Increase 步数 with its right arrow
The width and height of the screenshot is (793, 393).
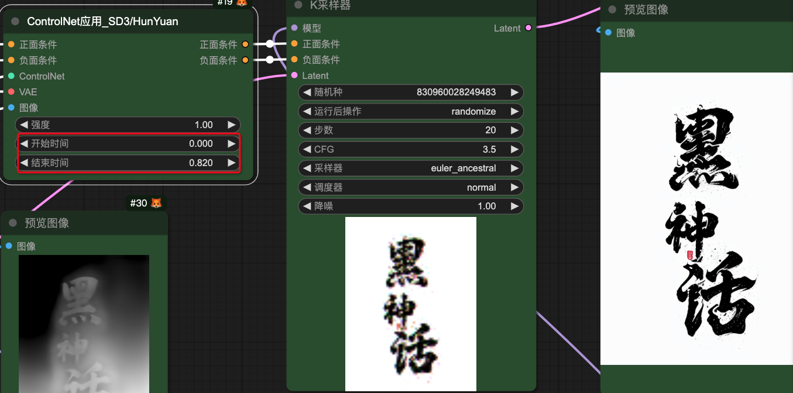tap(514, 130)
